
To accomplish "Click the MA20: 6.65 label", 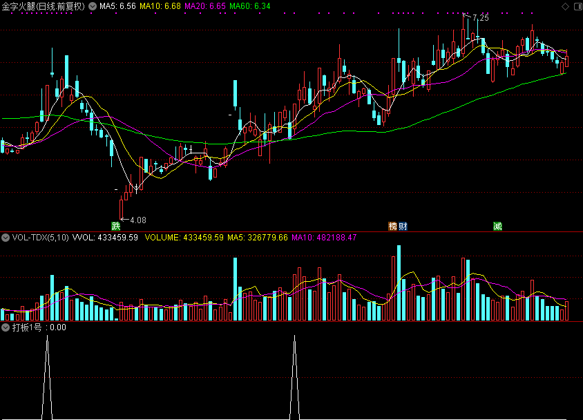I will click(x=205, y=6).
